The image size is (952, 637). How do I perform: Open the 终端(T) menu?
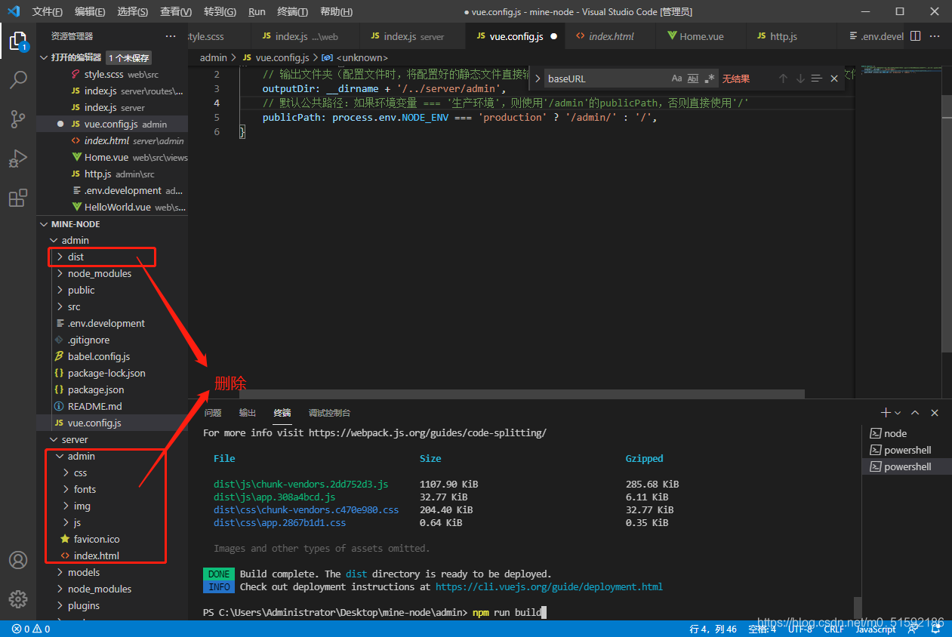point(293,12)
